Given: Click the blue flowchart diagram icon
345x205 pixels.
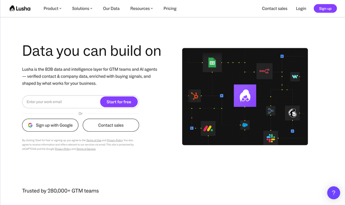Looking at the screenshot, I should [x=271, y=111].
